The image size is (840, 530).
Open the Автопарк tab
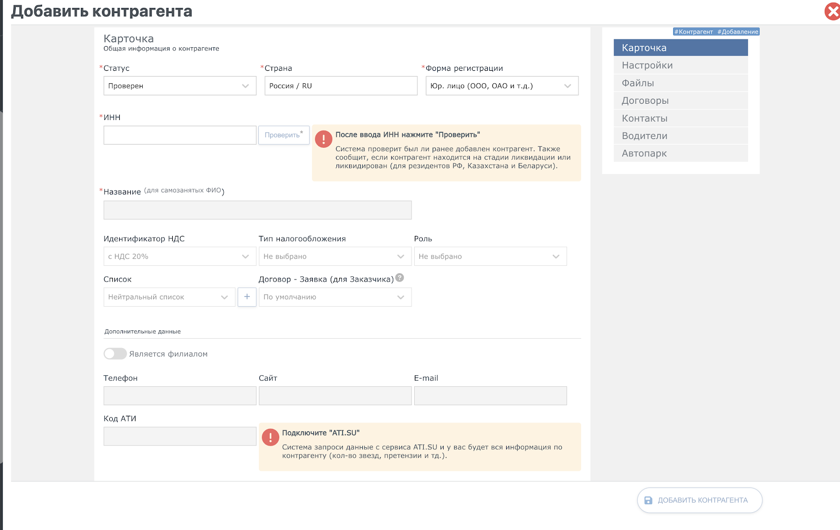[680, 153]
